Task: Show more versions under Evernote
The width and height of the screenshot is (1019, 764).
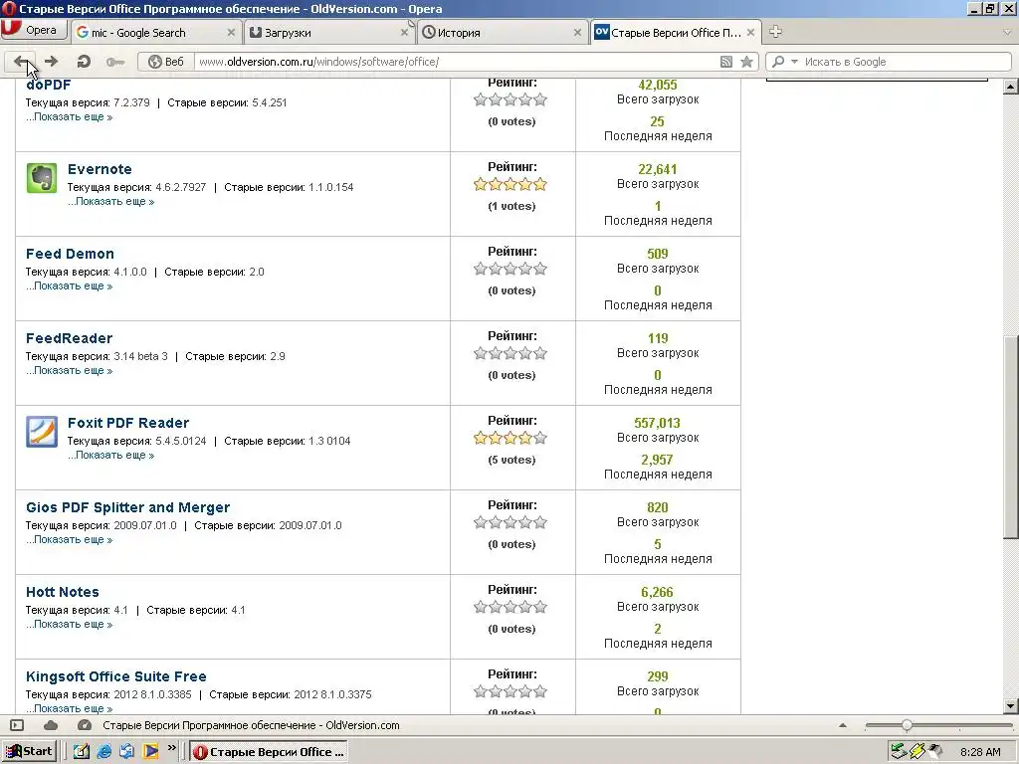Action: click(111, 201)
